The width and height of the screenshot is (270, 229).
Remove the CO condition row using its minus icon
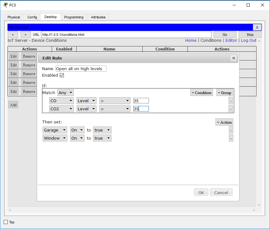click(x=231, y=100)
